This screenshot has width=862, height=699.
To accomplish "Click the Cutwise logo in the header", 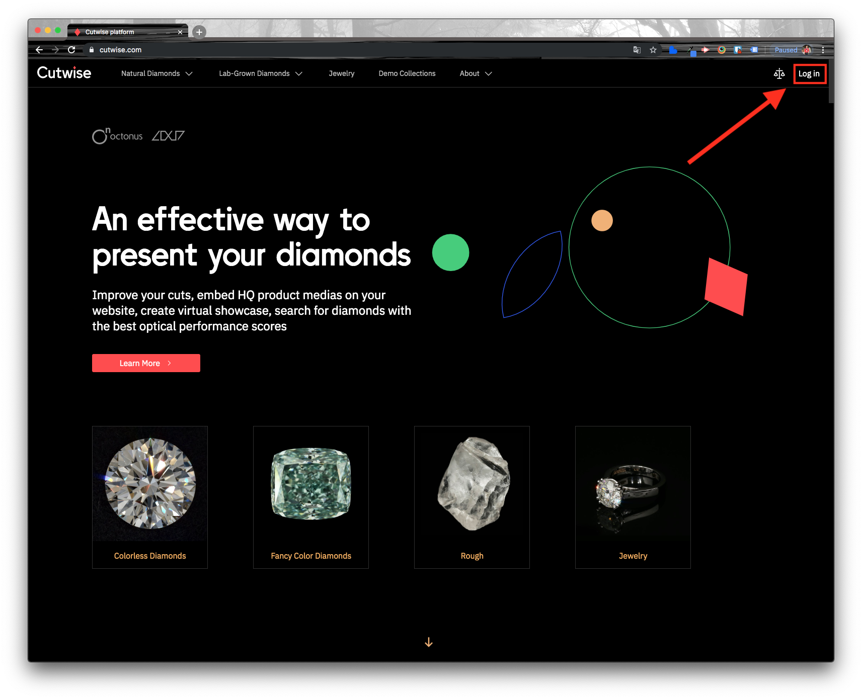I will coord(64,73).
